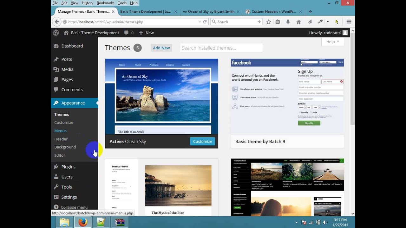Open the URL history dropdown arrow
The image size is (406, 228).
pyautogui.click(x=200, y=22)
